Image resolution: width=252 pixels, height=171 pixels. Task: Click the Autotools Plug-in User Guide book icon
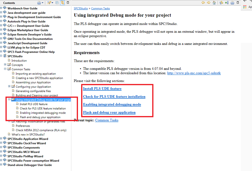[x=5, y=21]
